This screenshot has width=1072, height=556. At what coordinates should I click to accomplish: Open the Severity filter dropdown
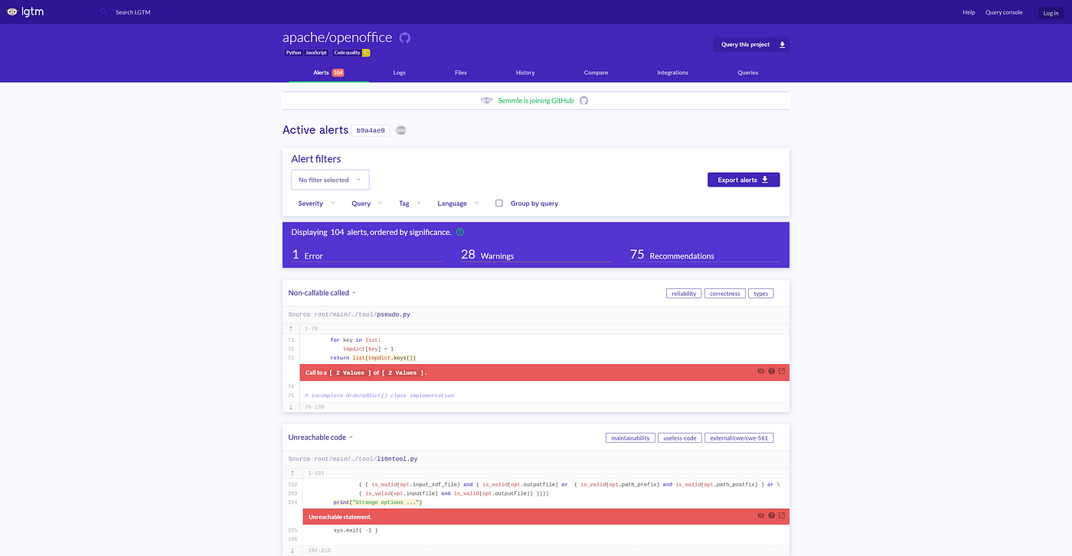pos(316,203)
